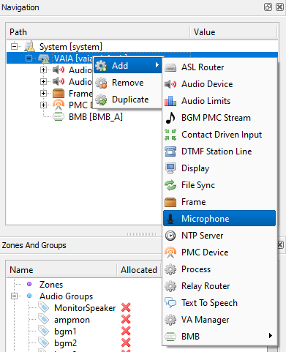Click the Frame icon in the Add submenu
The image size is (286, 352).
click(170, 202)
